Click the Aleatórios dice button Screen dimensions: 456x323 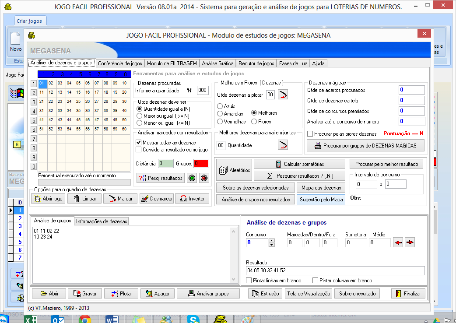tap(234, 170)
